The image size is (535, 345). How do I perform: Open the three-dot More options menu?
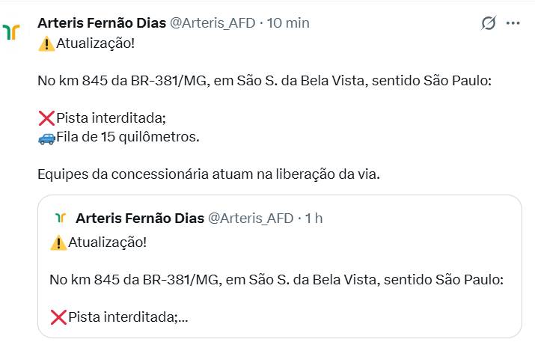point(513,23)
